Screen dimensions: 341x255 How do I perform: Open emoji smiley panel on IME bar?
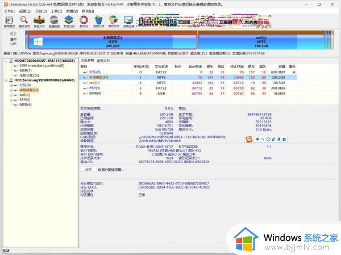[x=268, y=139]
